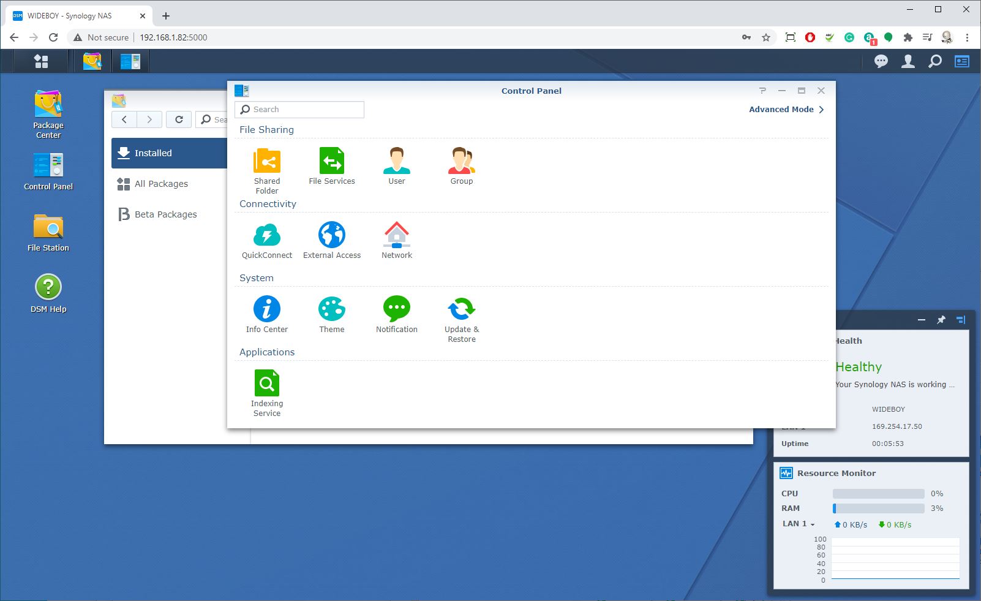Open the DSM Main Menu grid icon
The height and width of the screenshot is (601, 981).
[41, 61]
